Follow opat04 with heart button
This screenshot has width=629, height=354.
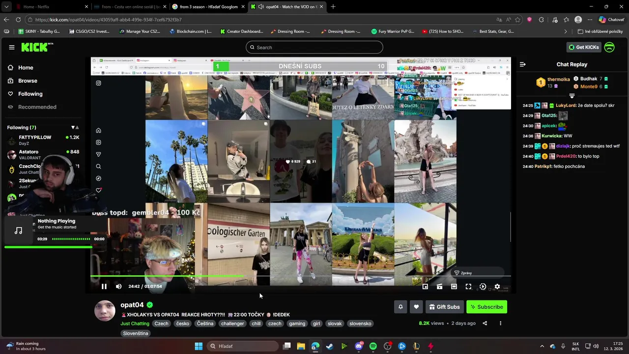[x=416, y=307]
